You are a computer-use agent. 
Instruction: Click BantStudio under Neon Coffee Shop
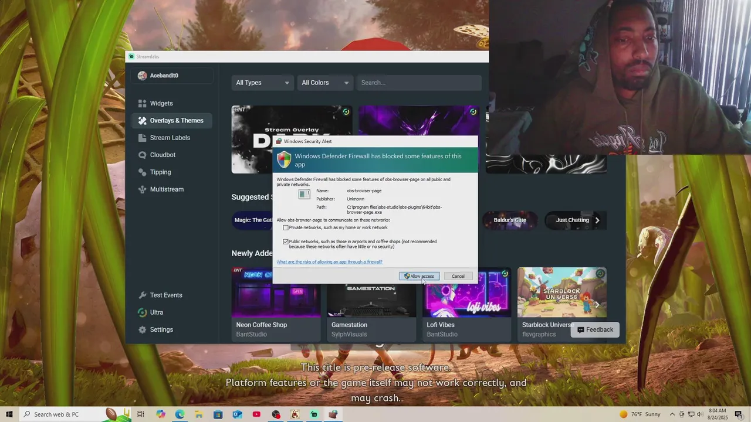tap(252, 335)
